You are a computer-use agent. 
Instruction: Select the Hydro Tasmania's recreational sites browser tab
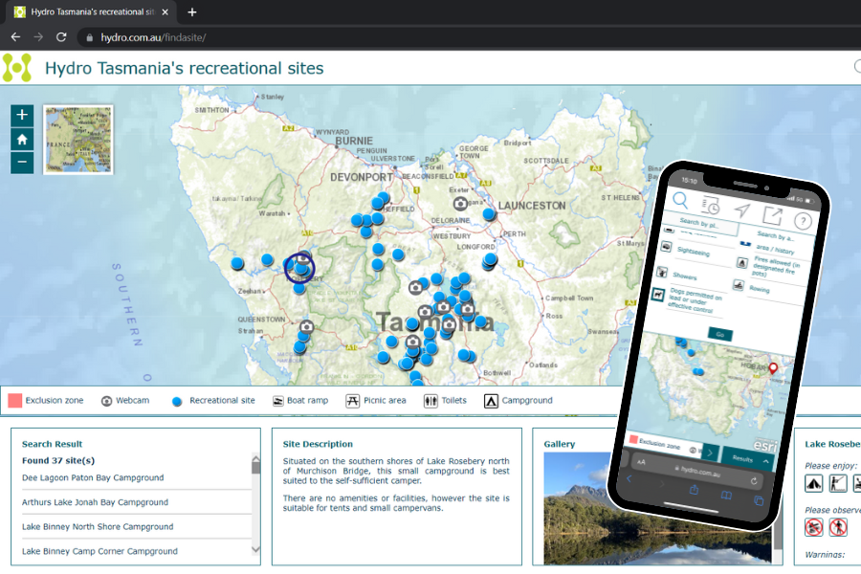click(x=91, y=12)
